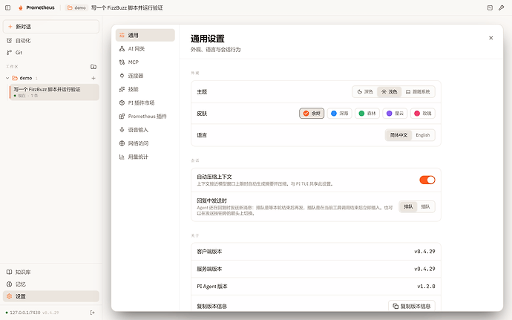Choose 排队 queue send mode
Viewport: 512px width, 320px height.
point(408,206)
